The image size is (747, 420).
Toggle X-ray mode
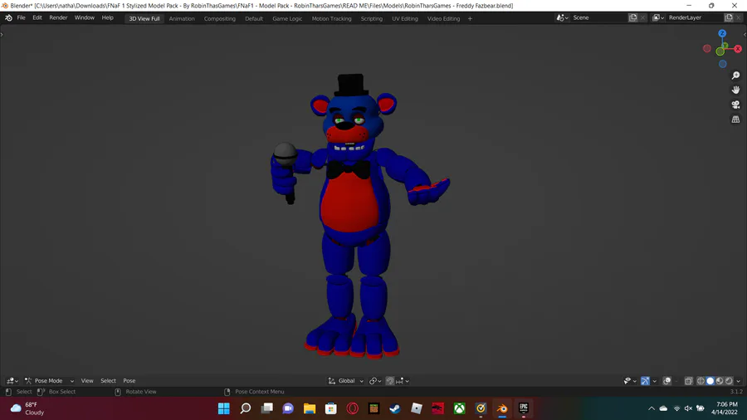[688, 381]
